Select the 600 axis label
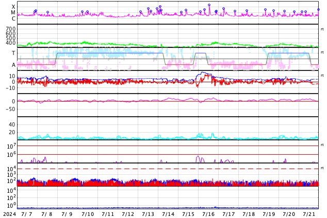This screenshot has height=218, width=327. click(x=11, y=33)
